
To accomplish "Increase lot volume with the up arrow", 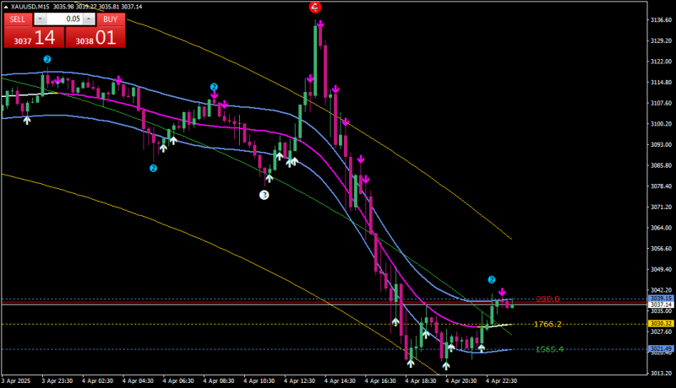I will 89,19.
